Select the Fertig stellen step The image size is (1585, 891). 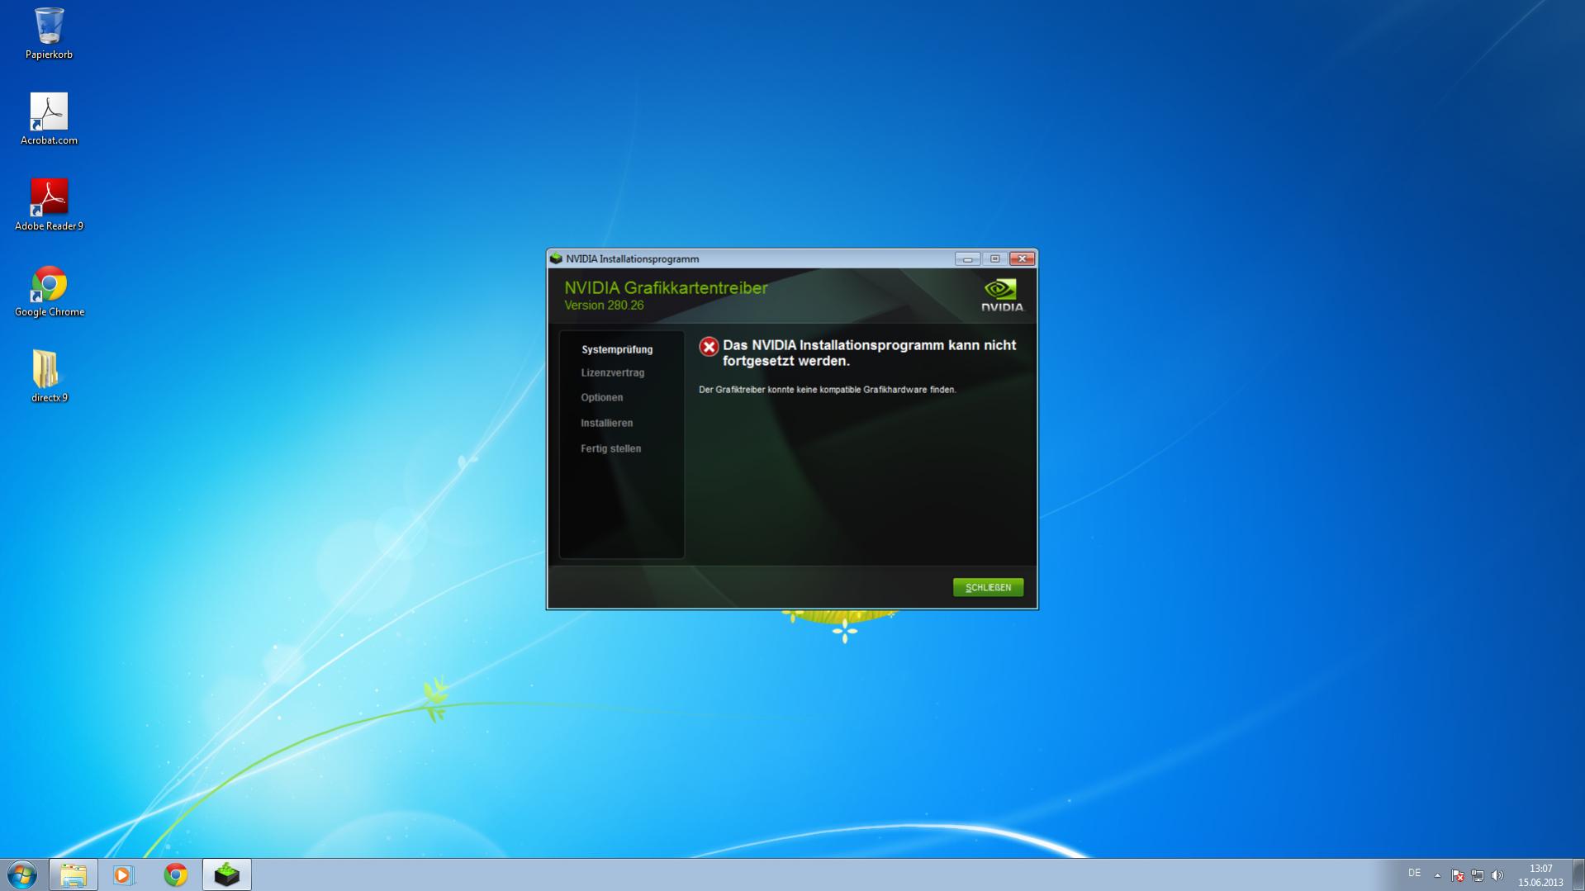610,448
